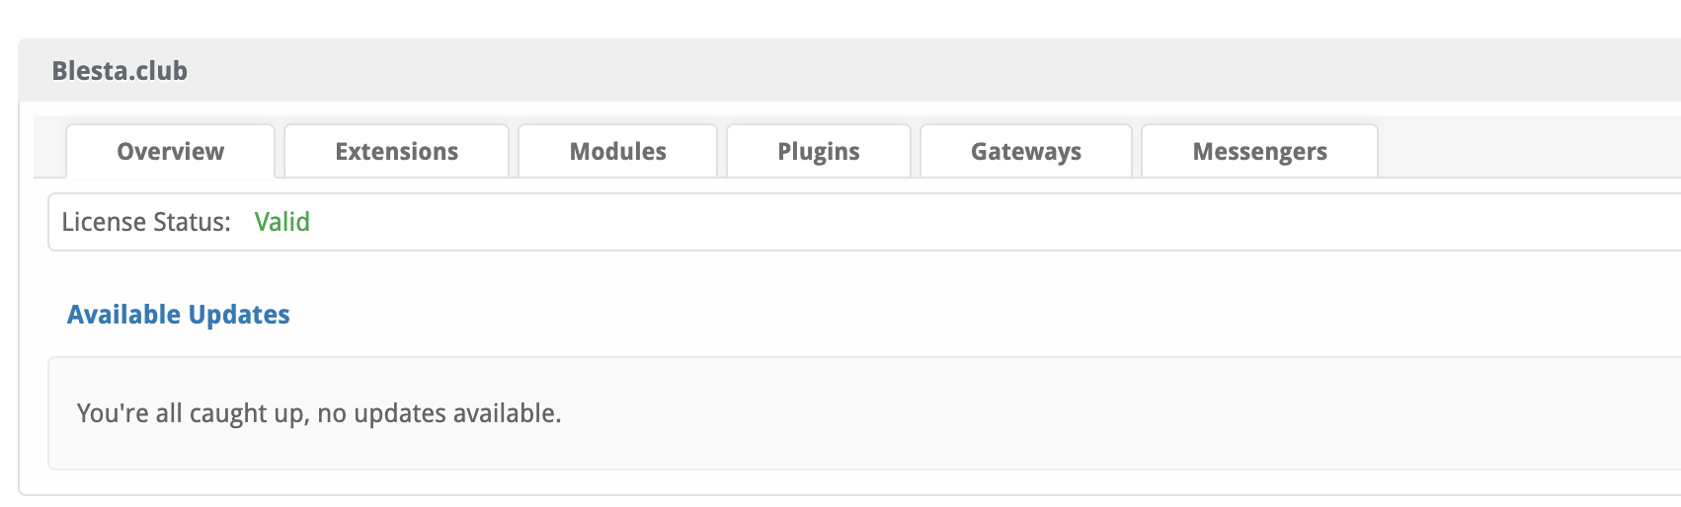View the Messengers tab
This screenshot has height=507, width=1681.
click(x=1259, y=151)
